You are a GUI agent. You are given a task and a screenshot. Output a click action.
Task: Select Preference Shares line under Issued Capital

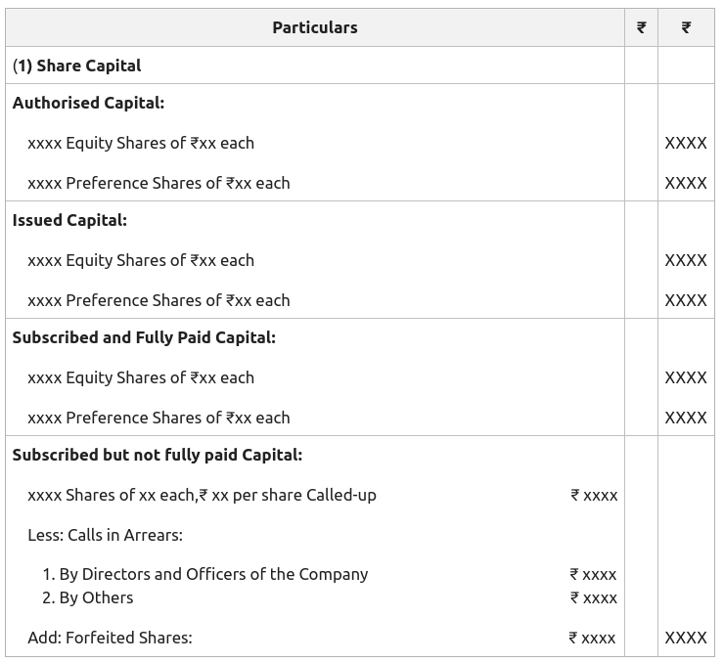click(158, 300)
